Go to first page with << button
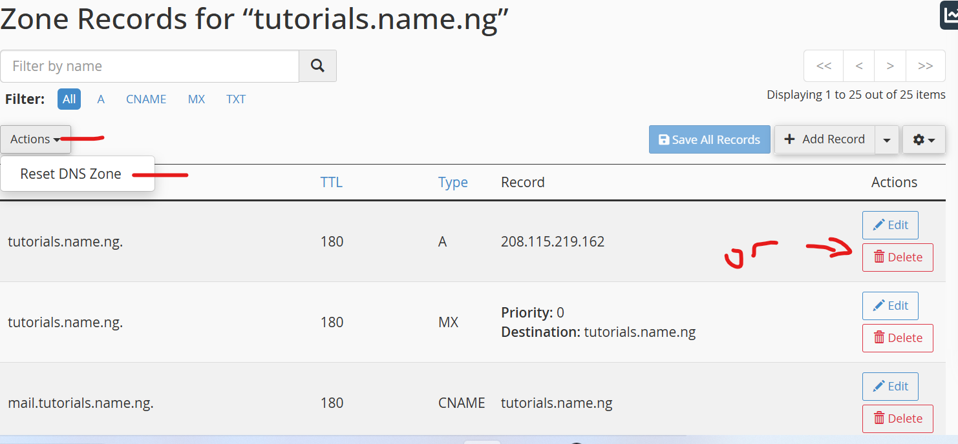 (824, 66)
